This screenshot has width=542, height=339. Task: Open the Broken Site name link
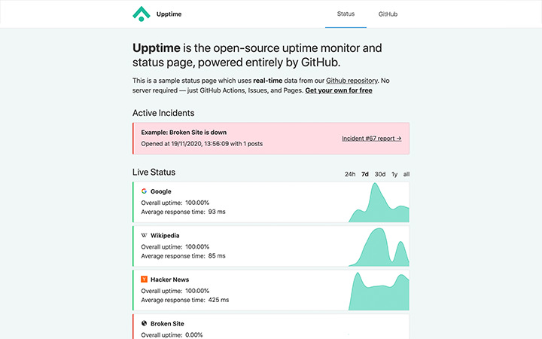[167, 324]
